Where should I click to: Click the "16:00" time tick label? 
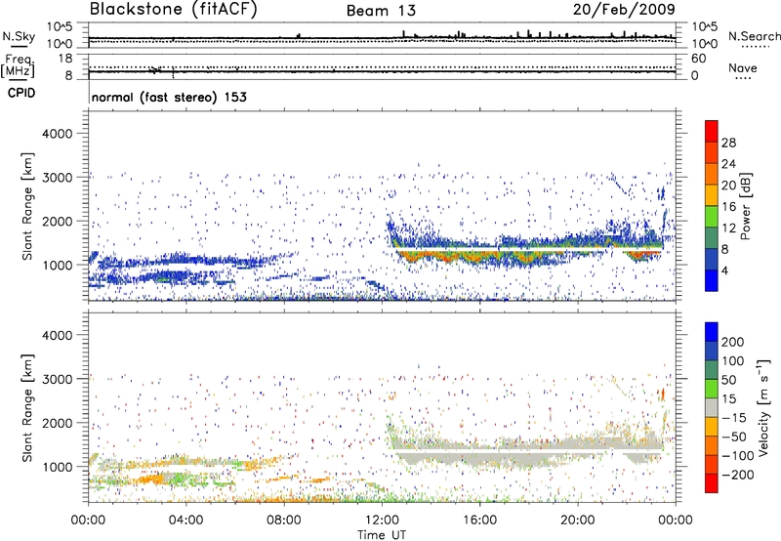click(479, 520)
